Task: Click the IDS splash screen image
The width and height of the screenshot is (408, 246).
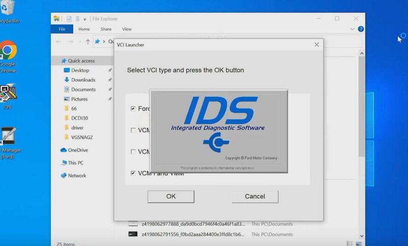Action: pos(218,131)
